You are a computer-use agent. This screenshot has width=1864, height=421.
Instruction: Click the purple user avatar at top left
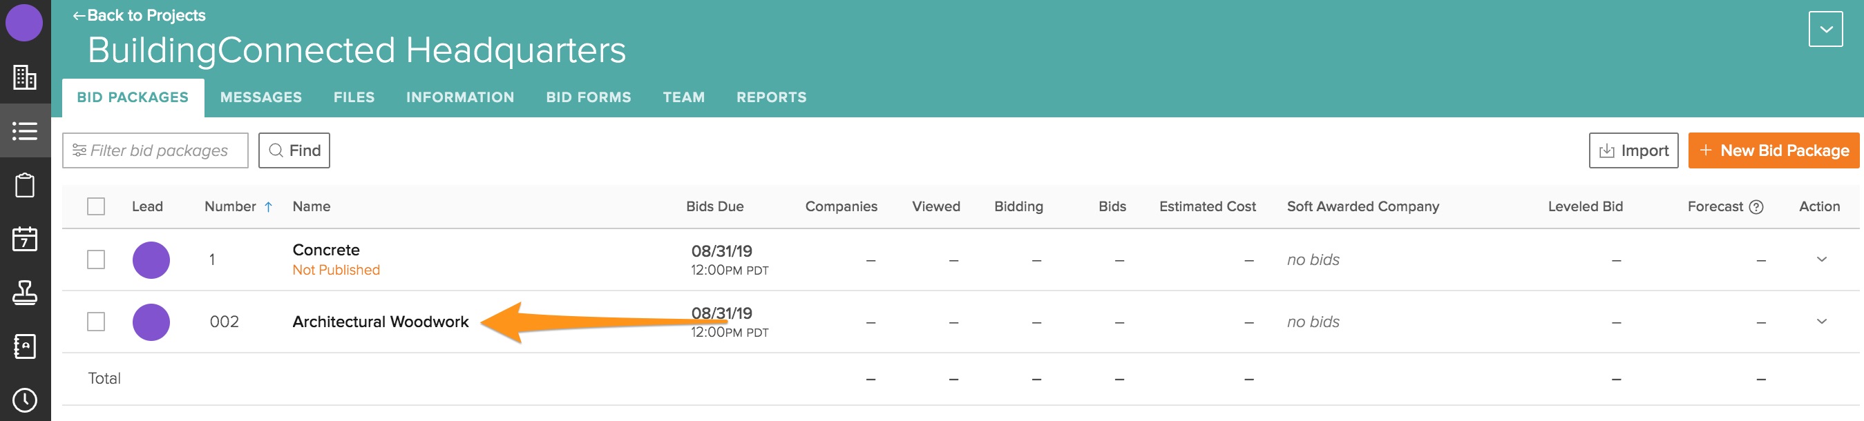(24, 22)
